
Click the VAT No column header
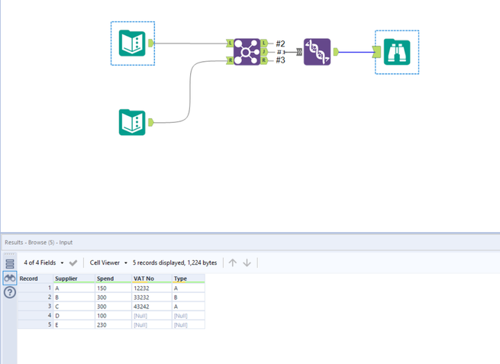(x=152, y=279)
